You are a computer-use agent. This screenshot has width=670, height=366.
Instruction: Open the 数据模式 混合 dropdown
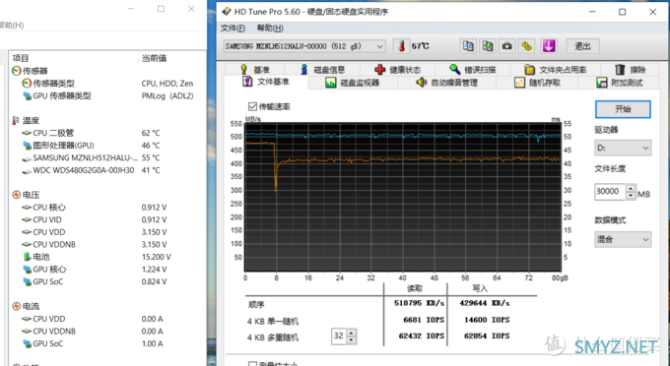[623, 239]
